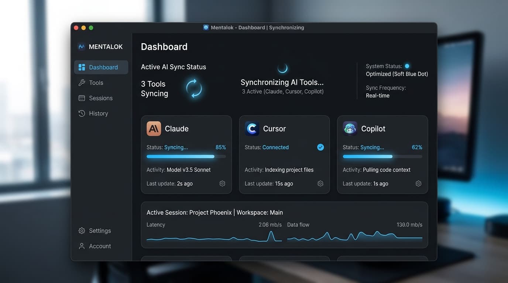Open Sessions in the sidebar

click(101, 98)
